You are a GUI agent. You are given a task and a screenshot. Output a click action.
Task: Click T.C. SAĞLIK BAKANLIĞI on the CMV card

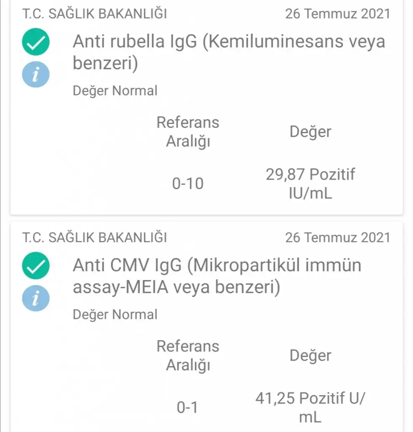click(x=94, y=238)
